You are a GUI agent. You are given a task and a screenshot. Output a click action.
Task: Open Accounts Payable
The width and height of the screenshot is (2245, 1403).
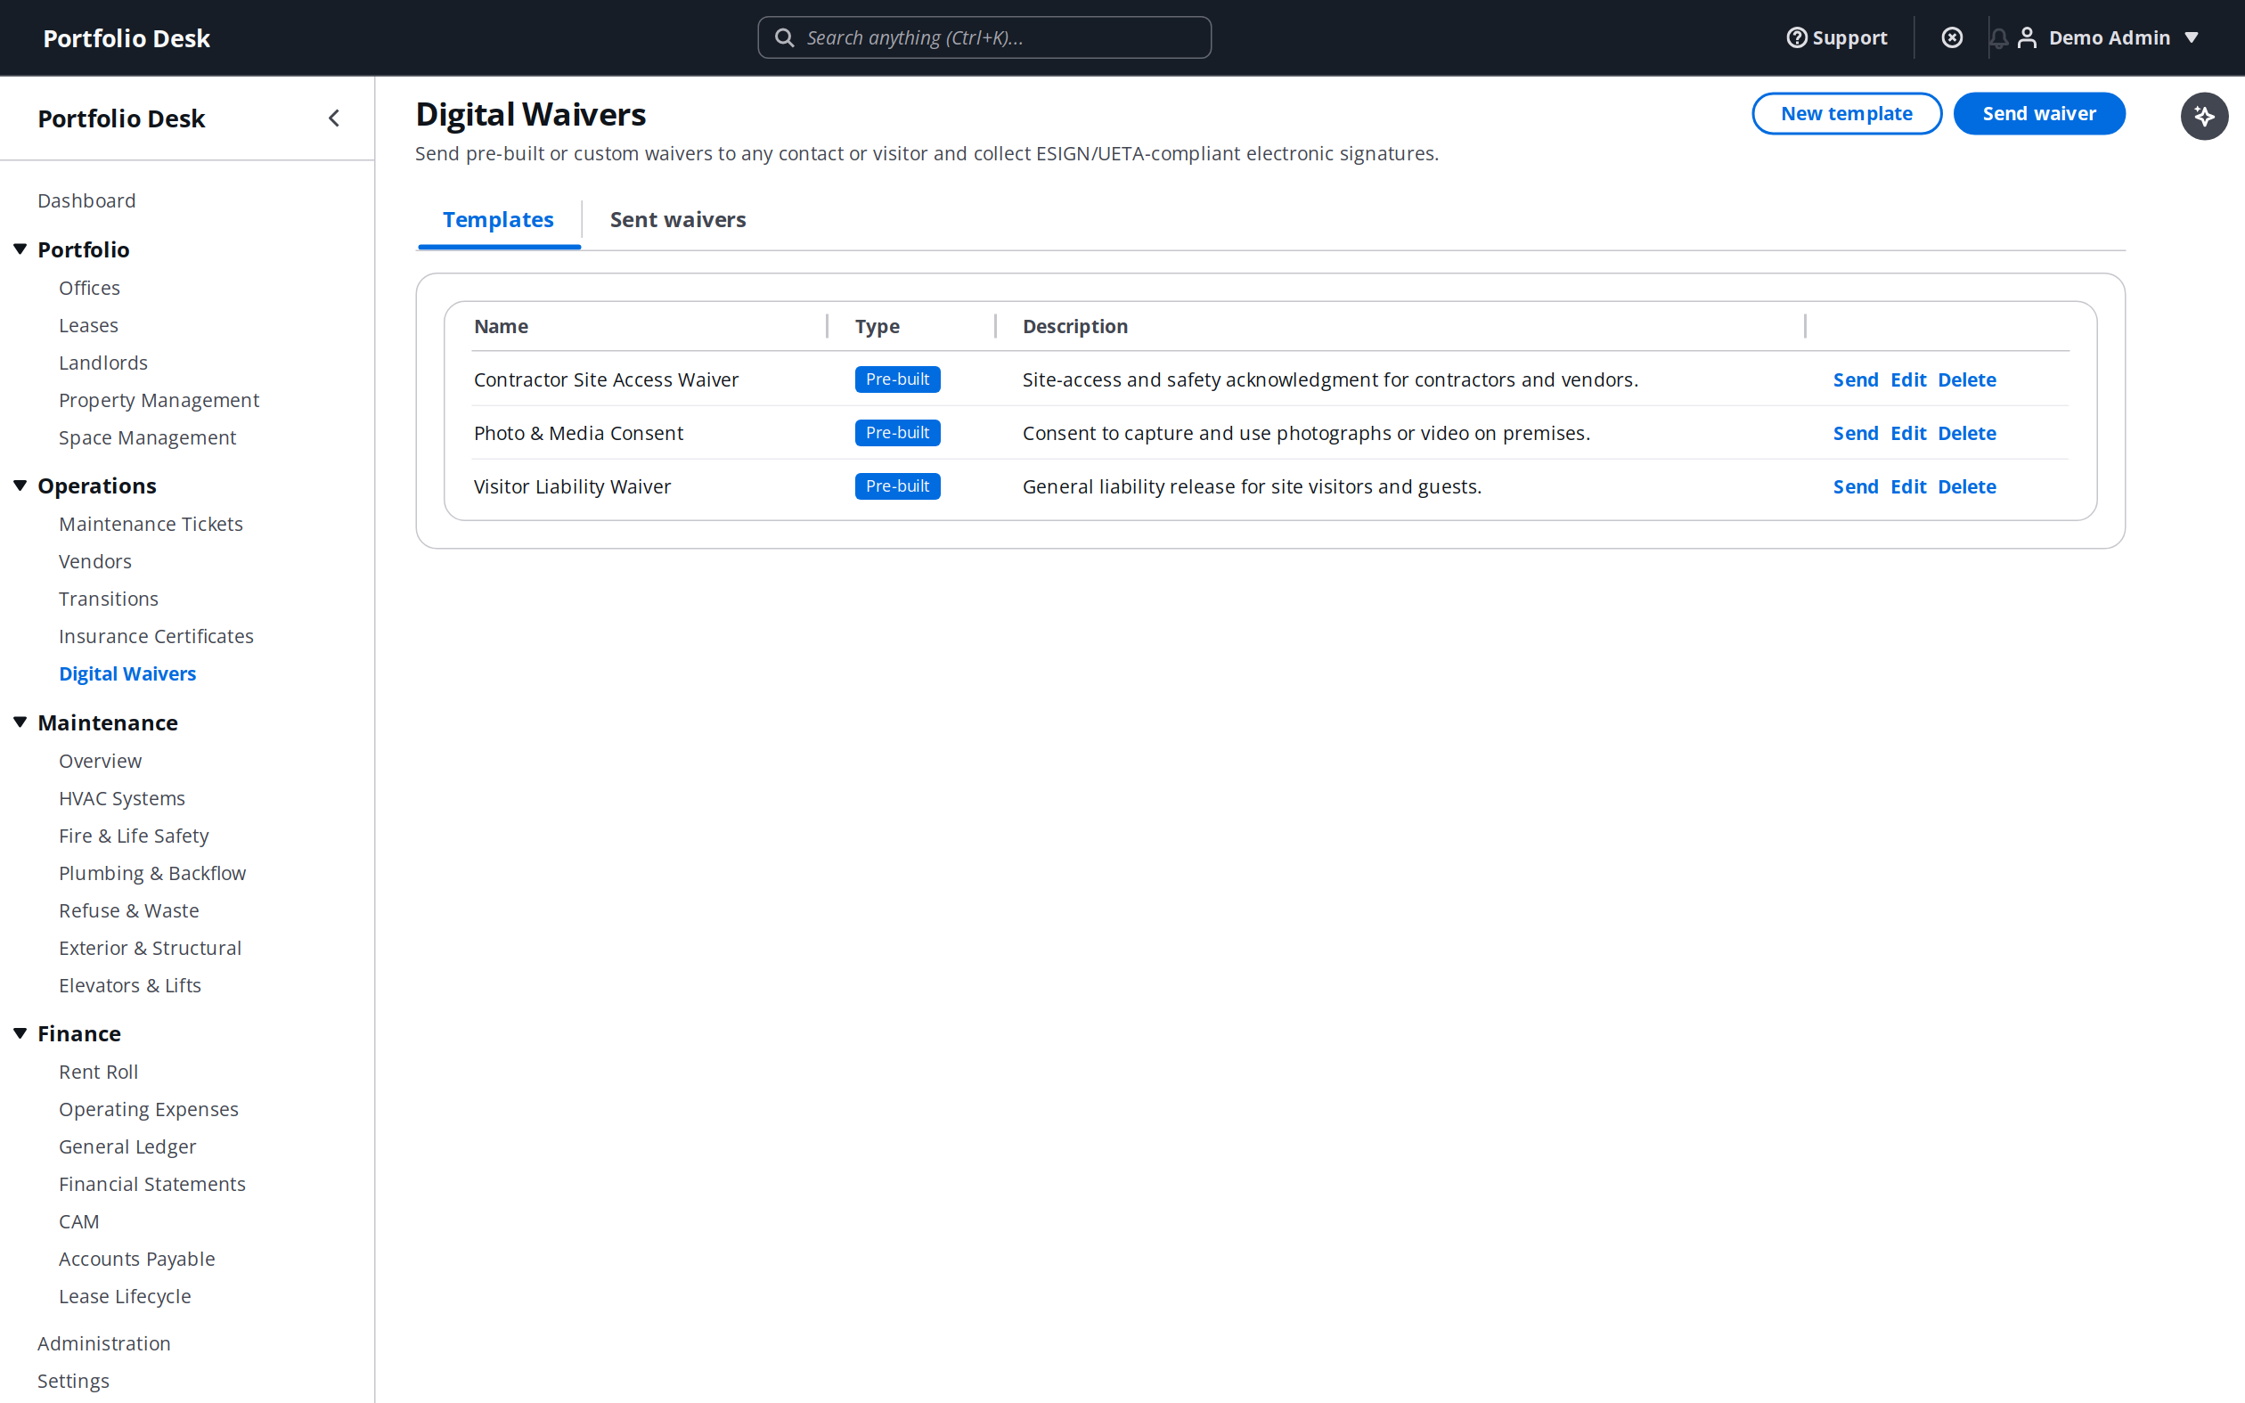click(136, 1260)
